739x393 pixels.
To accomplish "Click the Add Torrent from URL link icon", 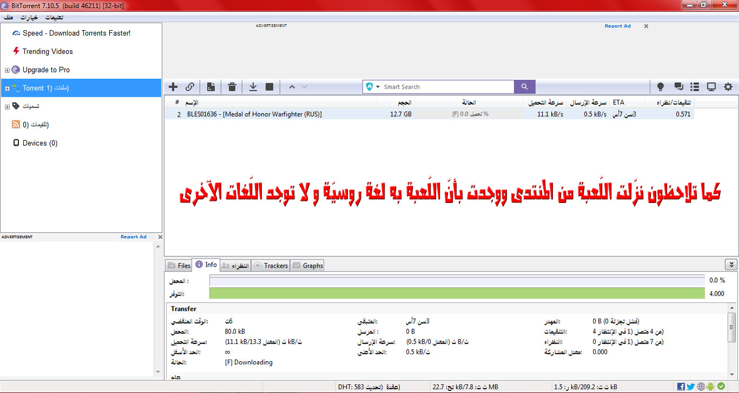I will pos(190,87).
